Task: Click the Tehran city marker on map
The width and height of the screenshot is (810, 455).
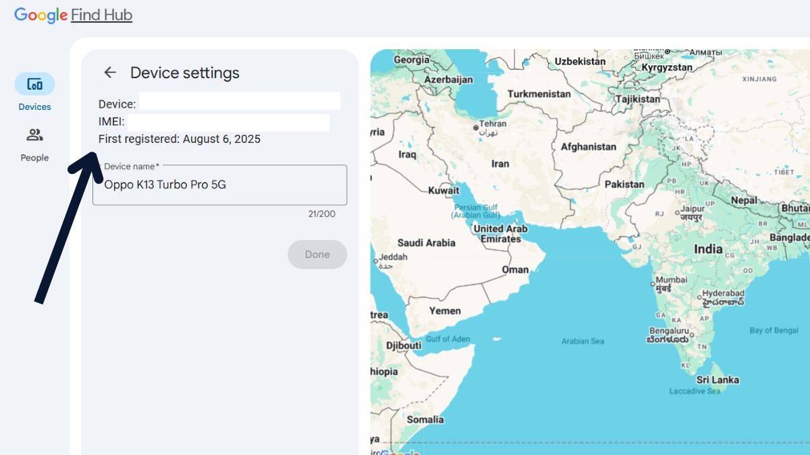Action: [476, 127]
